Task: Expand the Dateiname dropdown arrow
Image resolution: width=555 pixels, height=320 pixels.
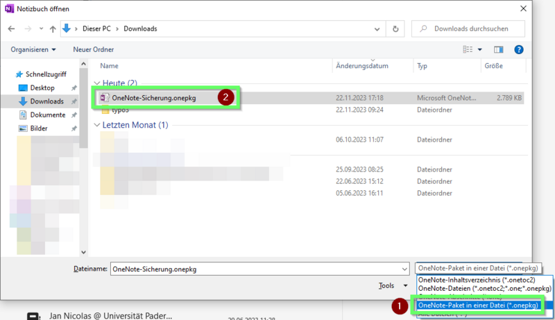Action: (x=404, y=269)
